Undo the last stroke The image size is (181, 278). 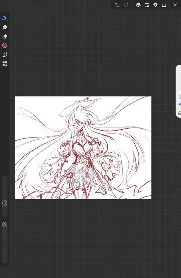[x=117, y=5]
